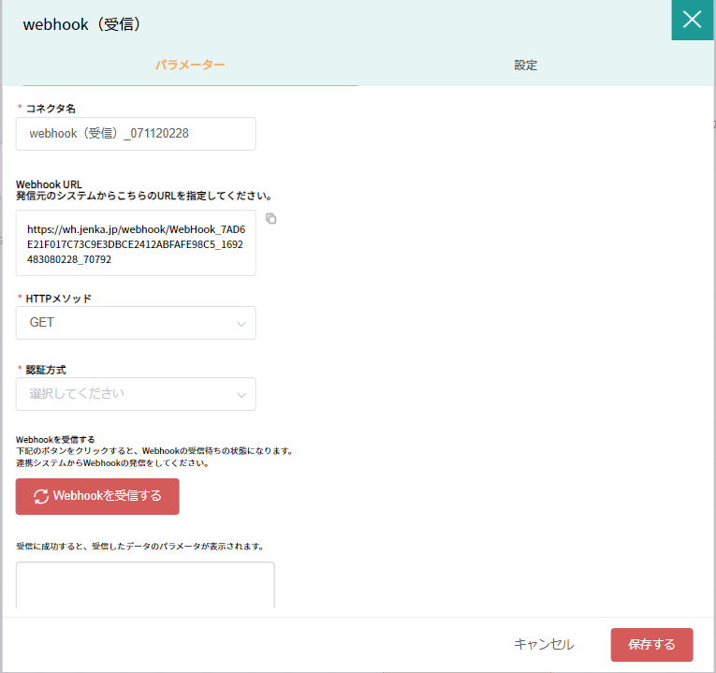Viewport: 716px width, 673px height.
Task: Click the 認証方式 field label
Action: 46,370
